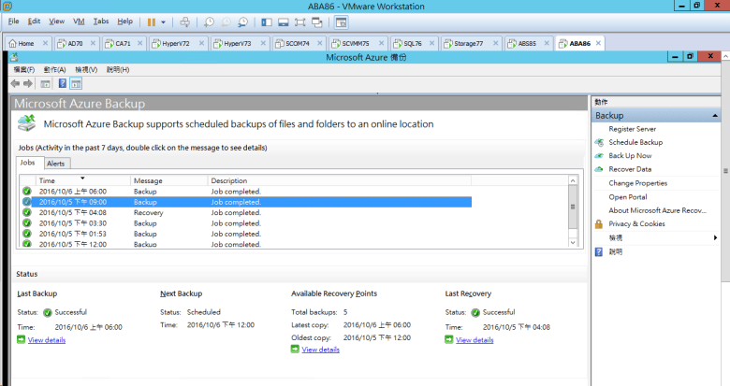
Task: Switch to the Alerts tab
Action: [56, 164]
